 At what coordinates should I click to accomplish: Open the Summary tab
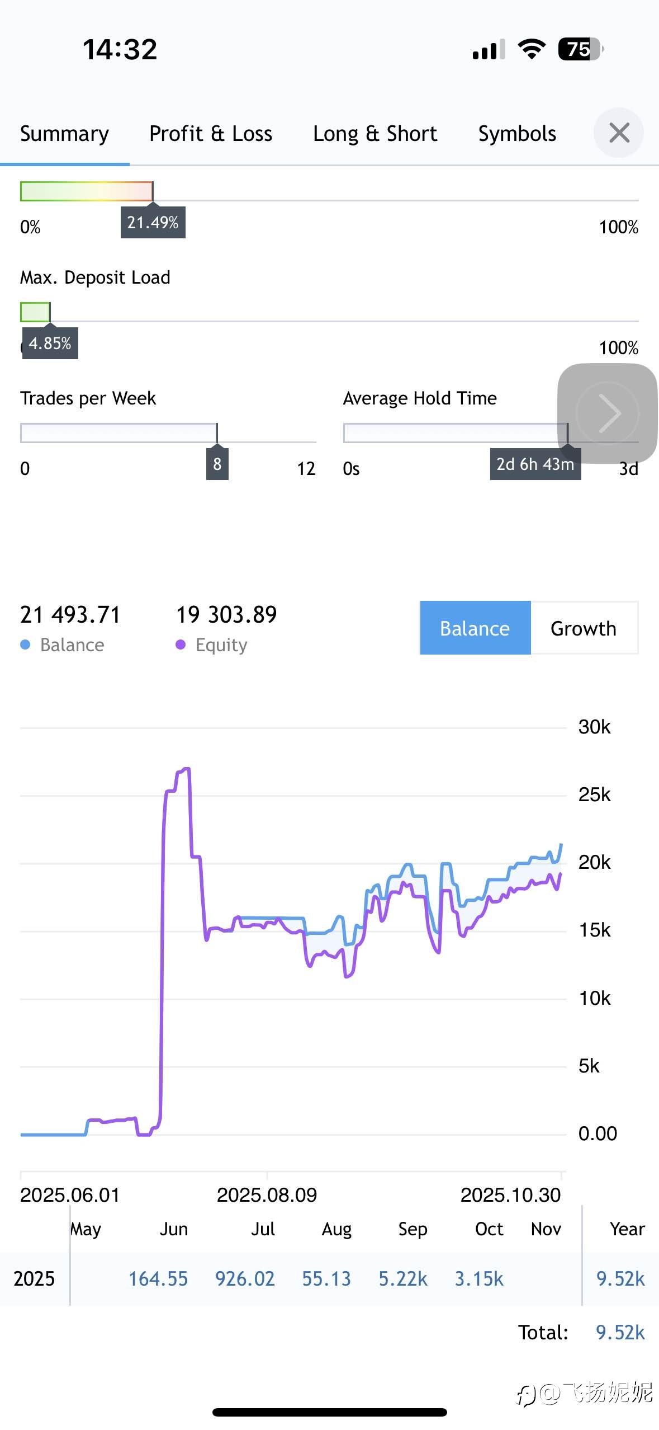click(x=64, y=134)
